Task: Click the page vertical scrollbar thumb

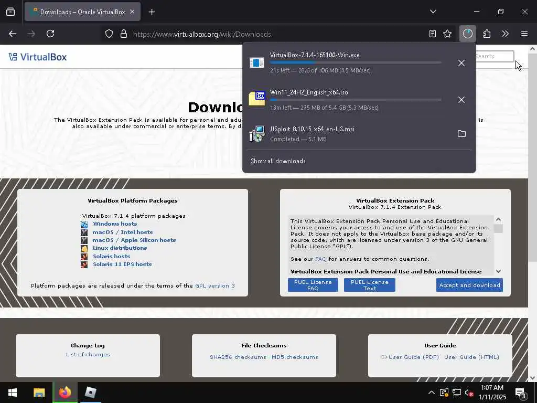Action: coord(532,157)
